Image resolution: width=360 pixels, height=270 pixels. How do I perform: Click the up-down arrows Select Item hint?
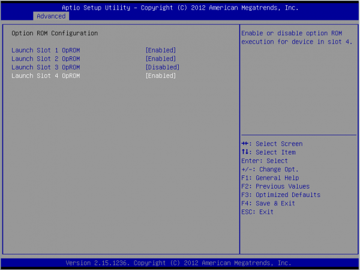coord(268,152)
